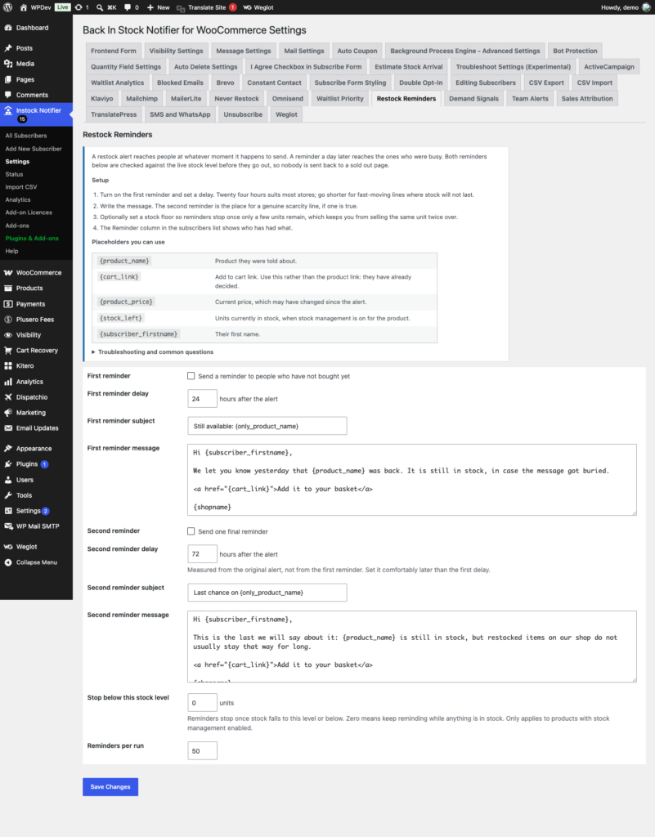
Task: Click inside Second reminder message textarea
Action: [x=411, y=647]
